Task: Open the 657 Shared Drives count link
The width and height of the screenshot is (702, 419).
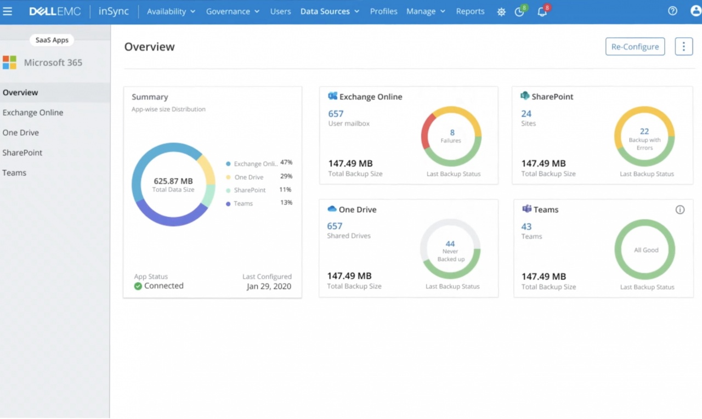Action: pos(335,226)
